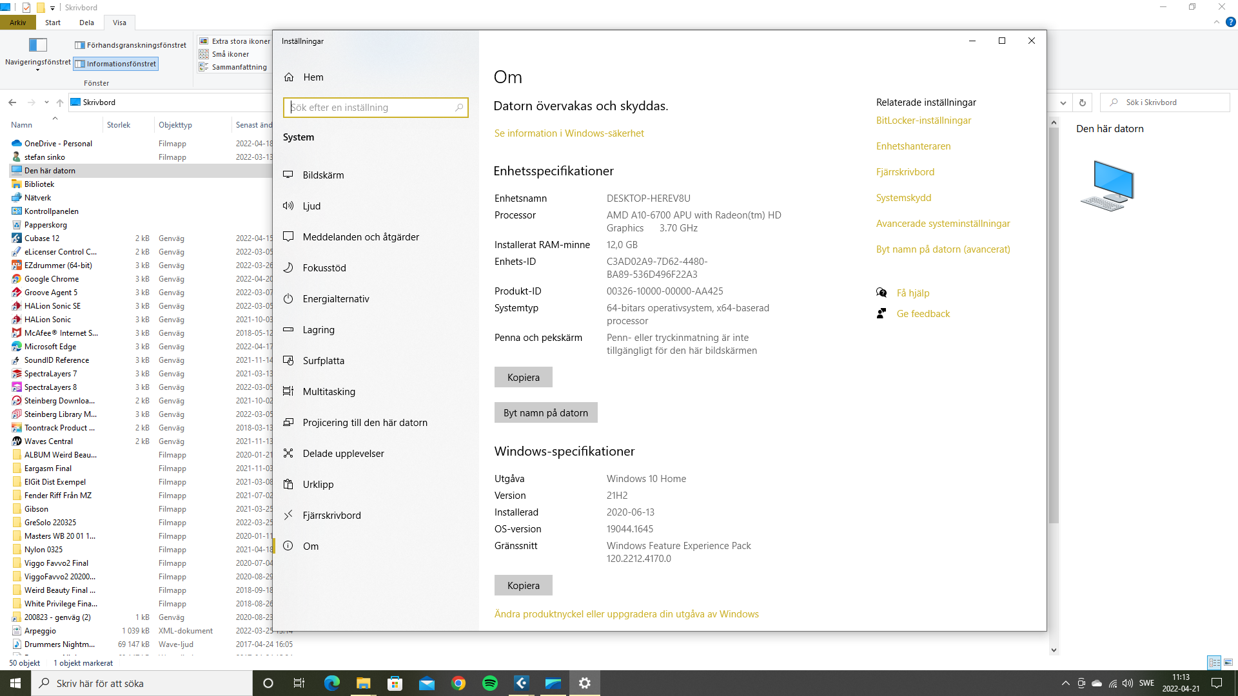Screen dimensions: 1238x696
Task: Select Energialternativ power settings
Action: pyautogui.click(x=335, y=299)
